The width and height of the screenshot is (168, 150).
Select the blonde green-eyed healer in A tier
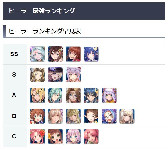pyautogui.click(x=38, y=95)
